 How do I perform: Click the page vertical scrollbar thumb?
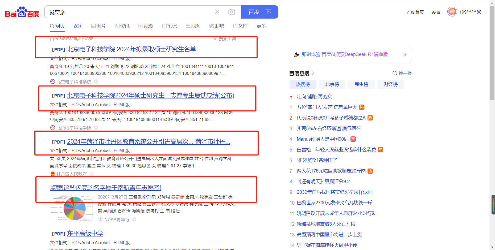point(492,53)
